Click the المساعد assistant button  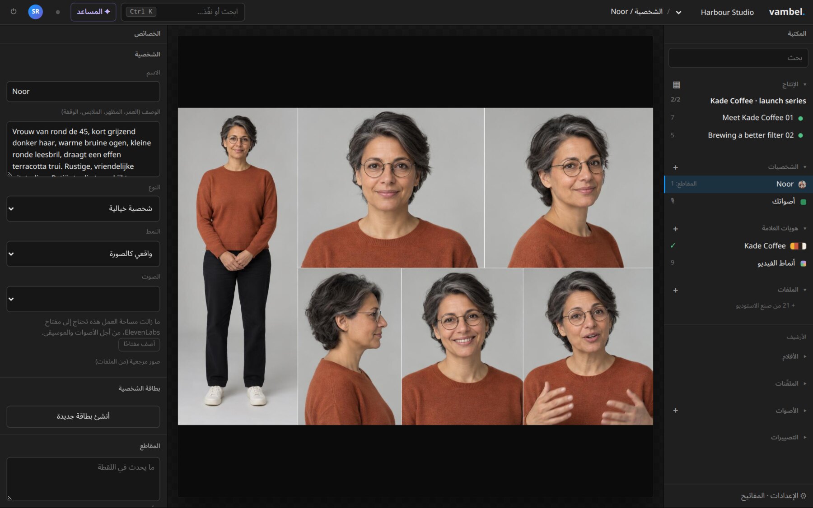93,12
